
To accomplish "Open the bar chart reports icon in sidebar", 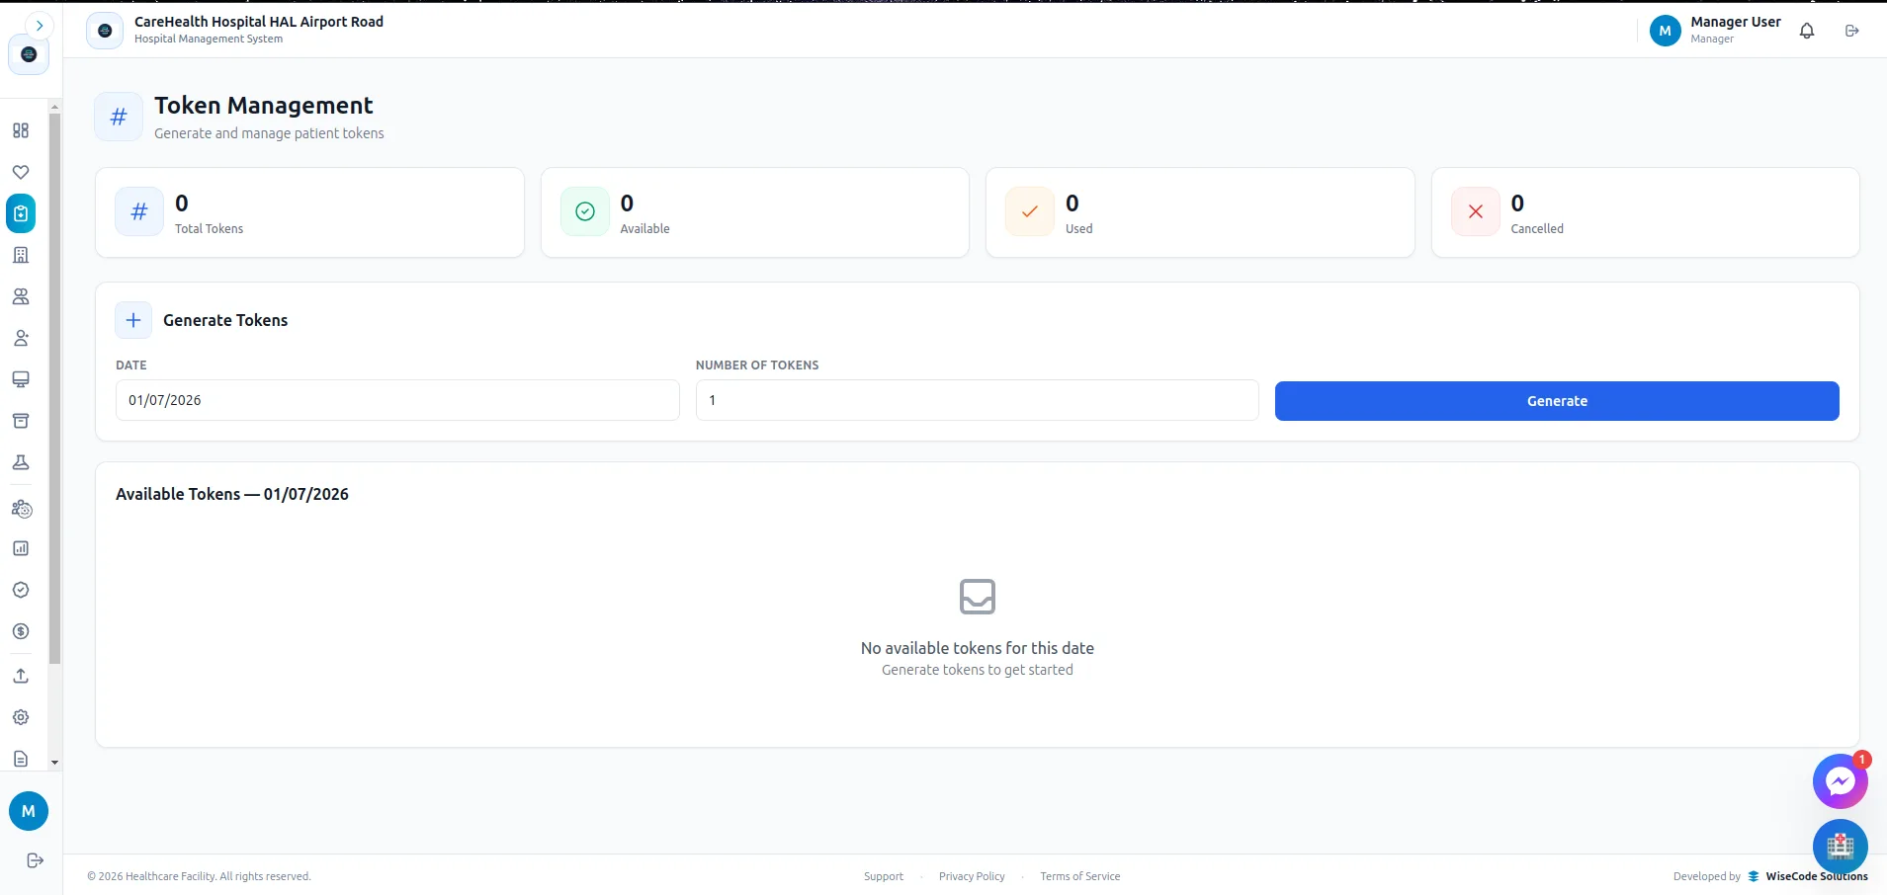I will coord(21,548).
